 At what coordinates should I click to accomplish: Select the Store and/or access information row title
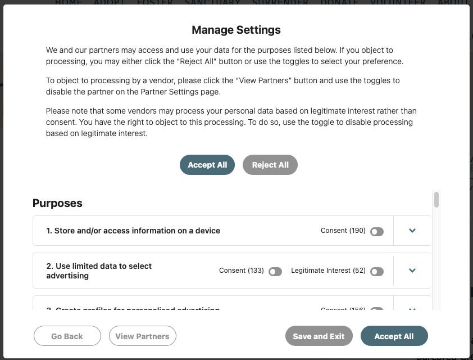pyautogui.click(x=133, y=231)
